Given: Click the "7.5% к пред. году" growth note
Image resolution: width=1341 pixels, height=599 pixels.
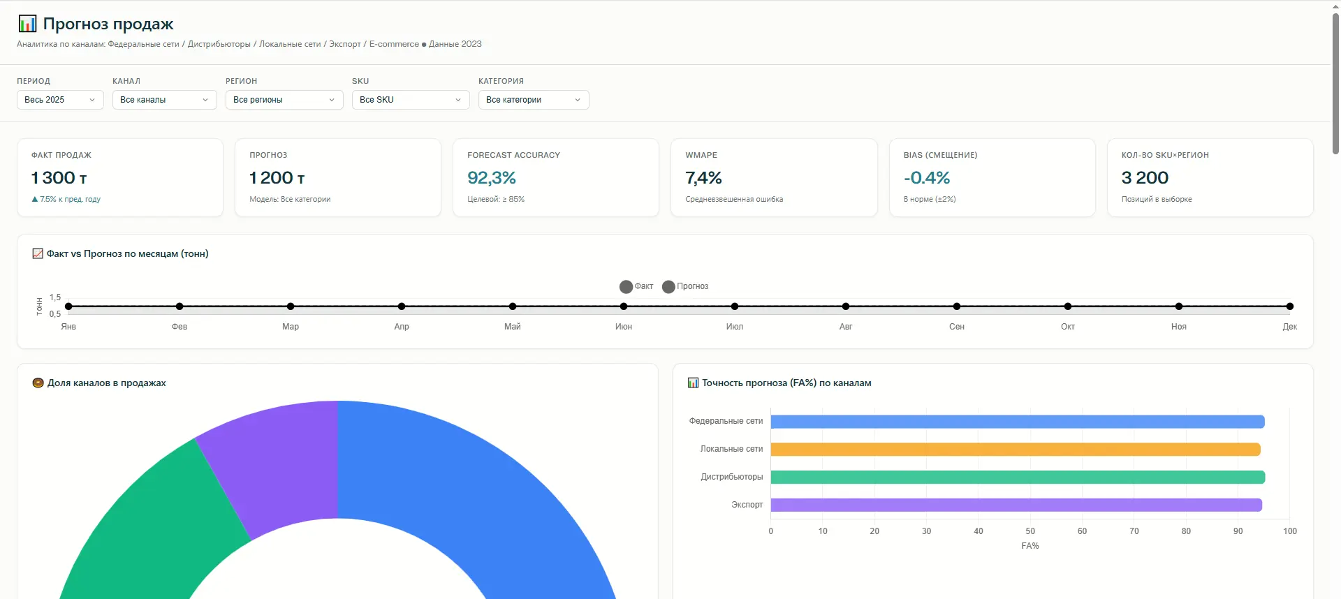Looking at the screenshot, I should tap(66, 199).
